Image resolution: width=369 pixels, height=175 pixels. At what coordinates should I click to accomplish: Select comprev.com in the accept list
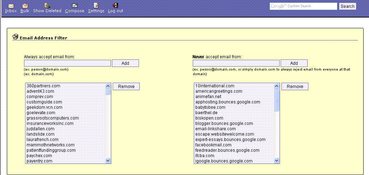pos(66,97)
